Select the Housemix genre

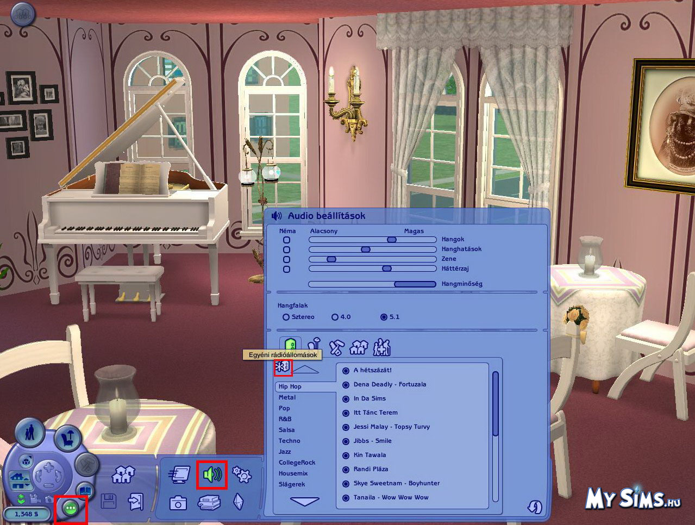293,473
